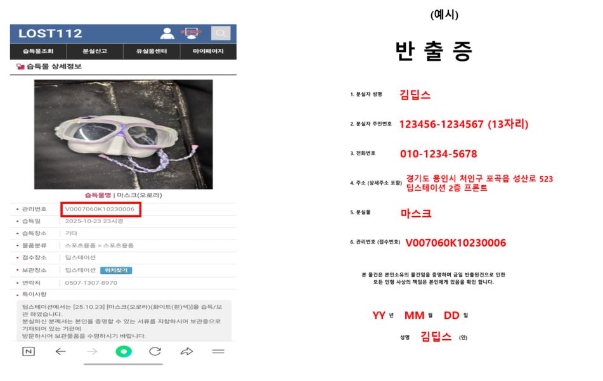Open the 습득물조회 tab
The height and width of the screenshot is (381, 603).
(38, 51)
